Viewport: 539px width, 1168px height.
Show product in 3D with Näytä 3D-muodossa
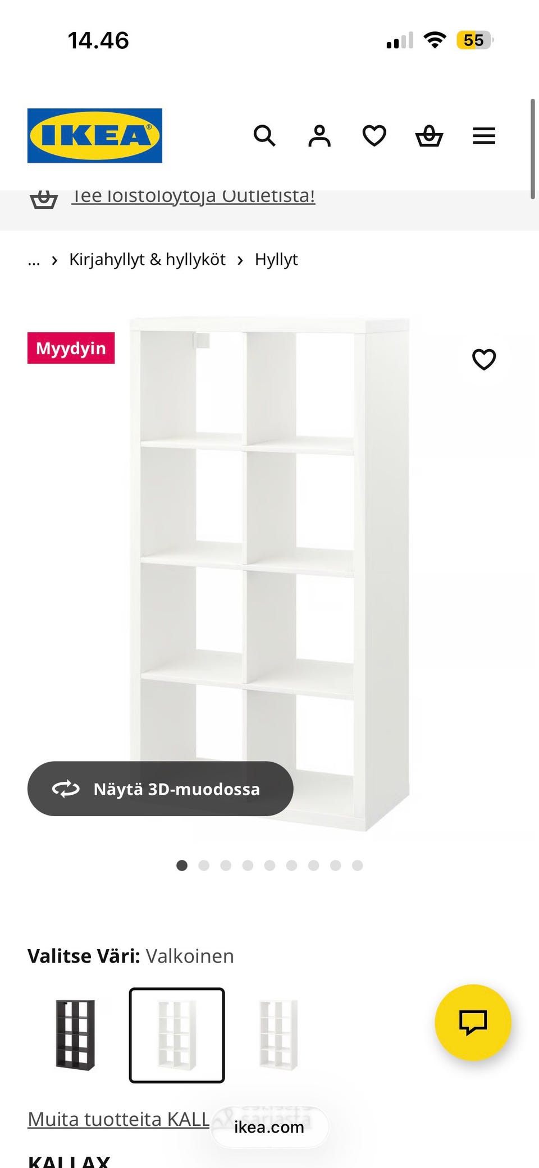160,789
